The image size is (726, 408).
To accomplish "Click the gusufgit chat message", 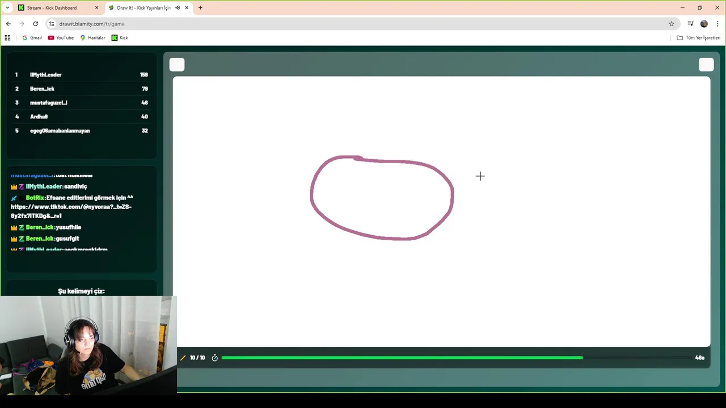I will click(x=67, y=239).
